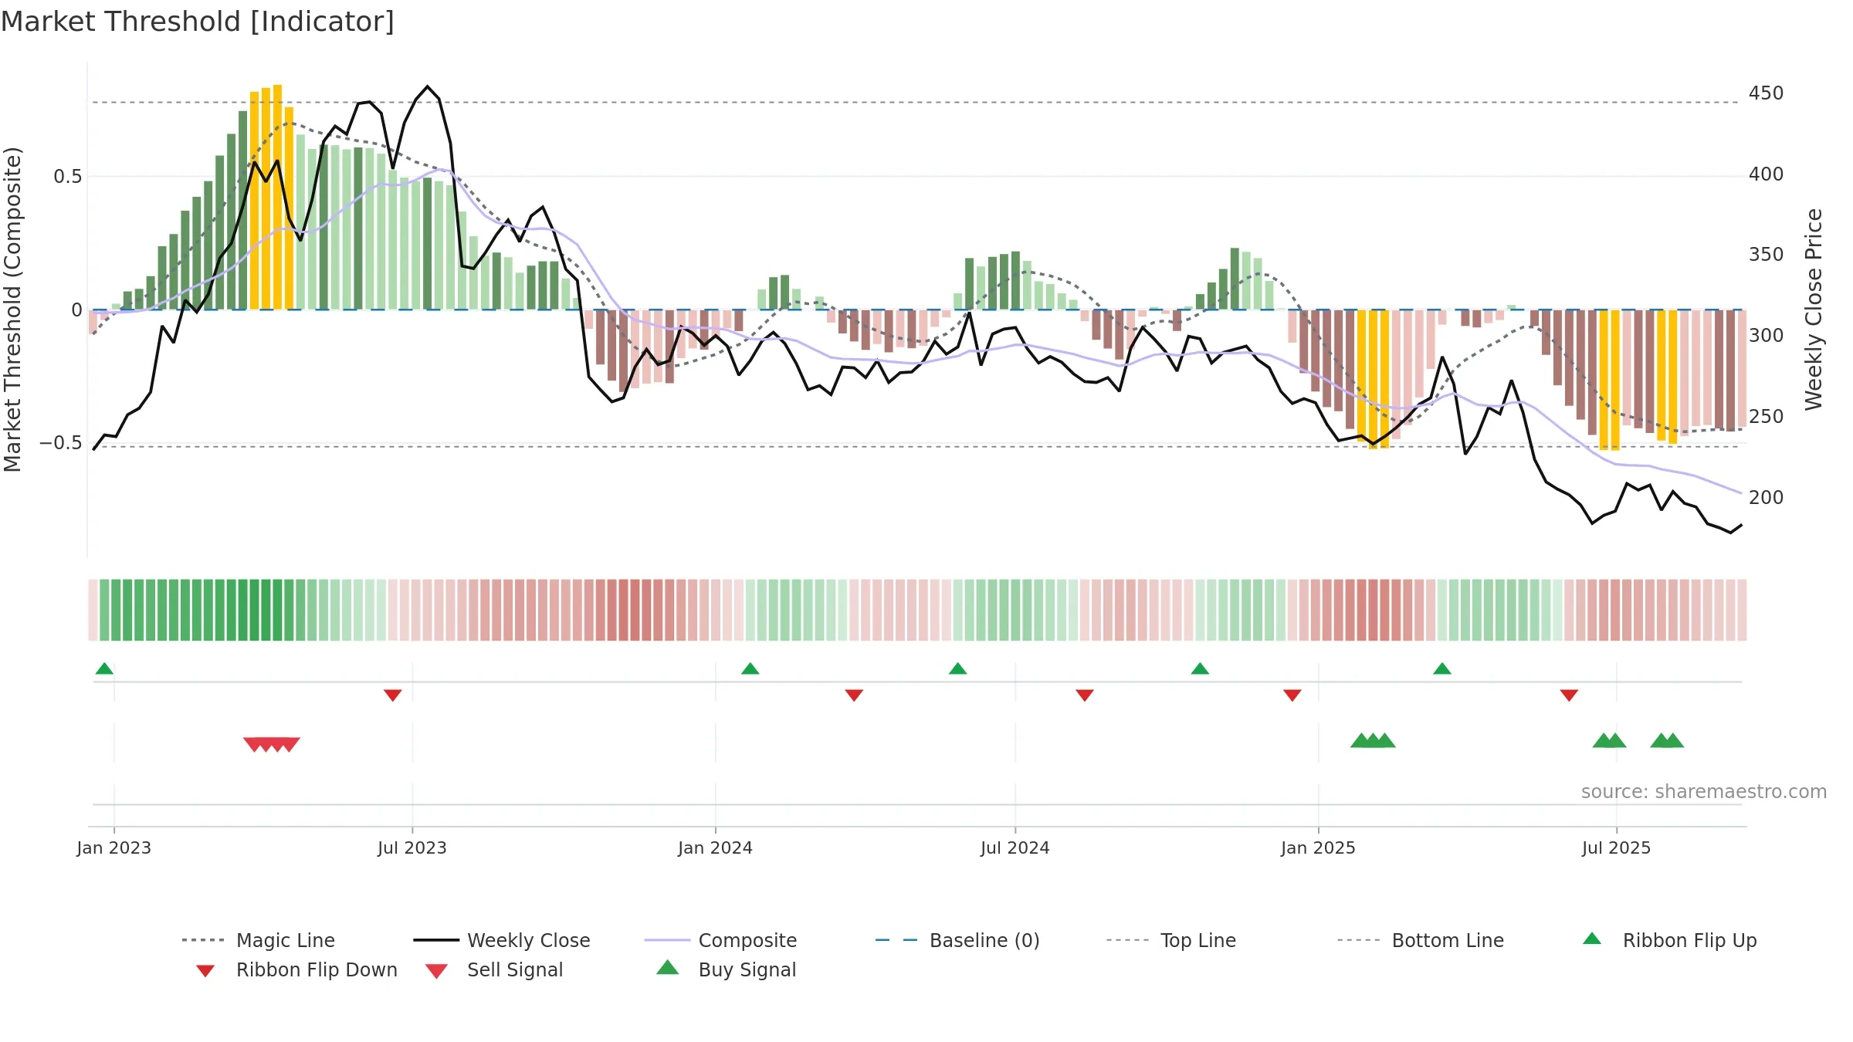Toggle the Sell Signal legend entry
The image size is (1853, 1042).
(x=494, y=969)
